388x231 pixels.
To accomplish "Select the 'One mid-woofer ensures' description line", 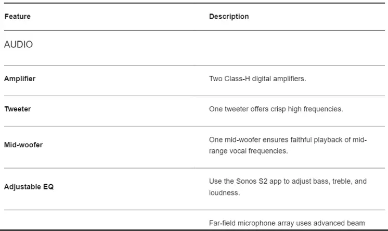I will click(288, 139).
